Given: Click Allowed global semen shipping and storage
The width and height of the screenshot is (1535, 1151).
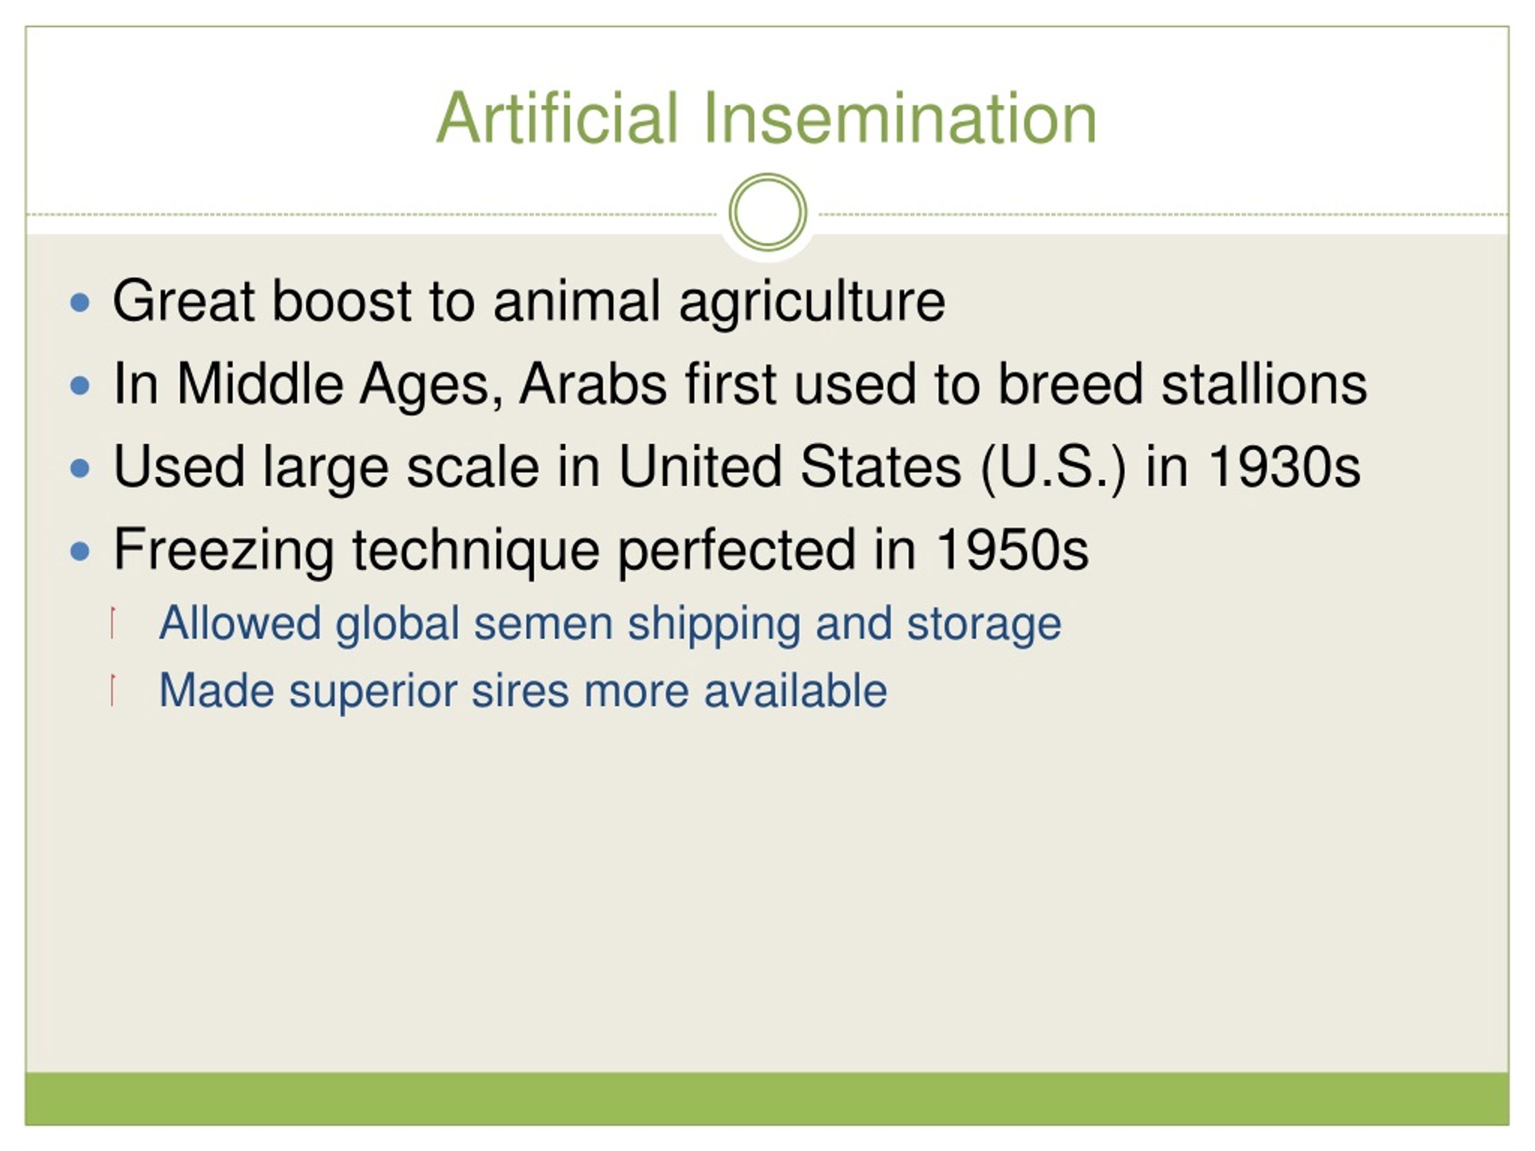Looking at the screenshot, I should [610, 623].
